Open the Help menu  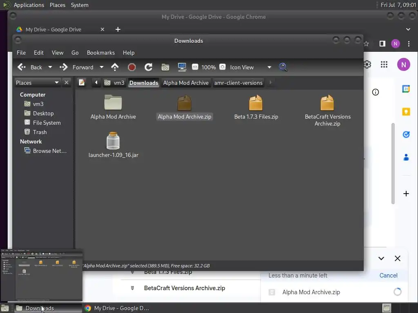click(x=129, y=53)
